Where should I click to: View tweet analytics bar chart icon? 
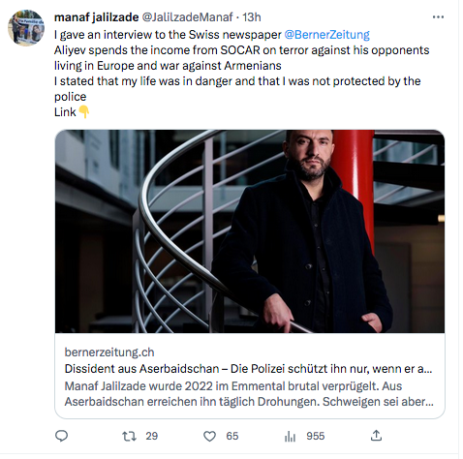coord(290,437)
